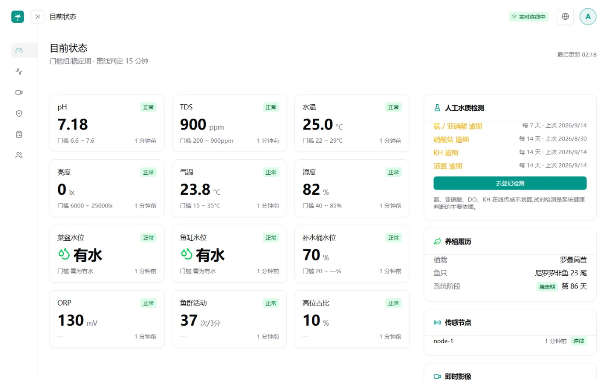Click the teal fish app logo
The image size is (608, 380).
coord(18,17)
